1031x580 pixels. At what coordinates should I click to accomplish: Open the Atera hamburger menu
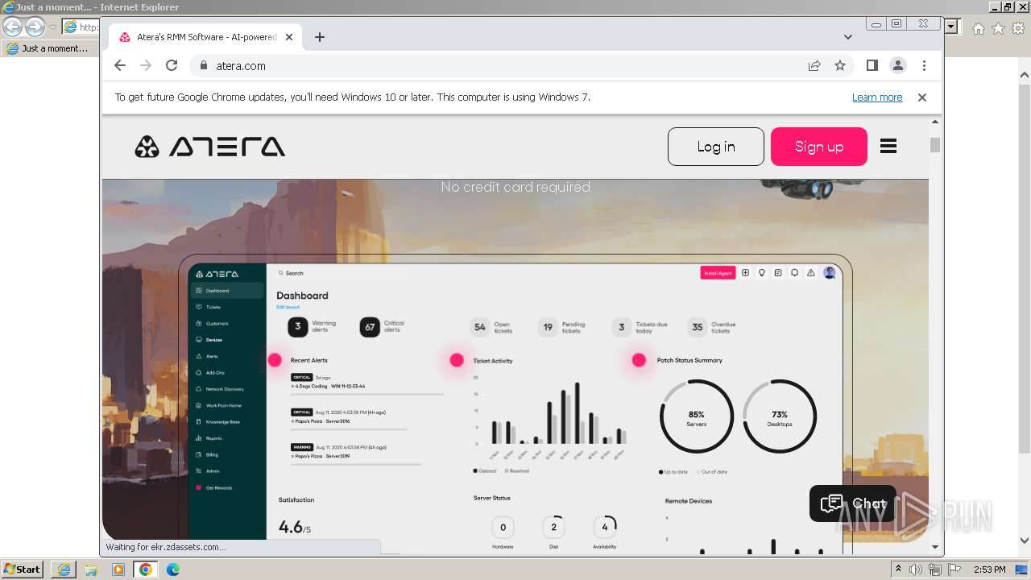coord(888,146)
